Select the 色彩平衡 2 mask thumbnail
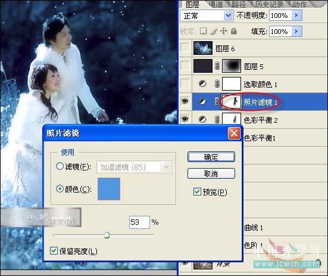 coord(232,119)
